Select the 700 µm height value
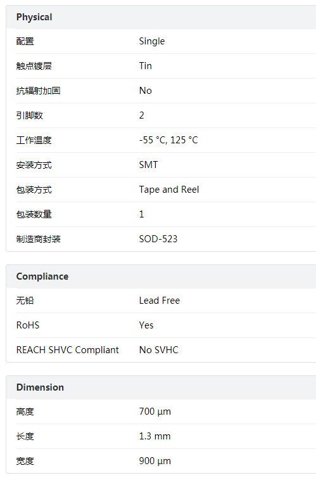The width and height of the screenshot is (316, 480). [x=155, y=412]
